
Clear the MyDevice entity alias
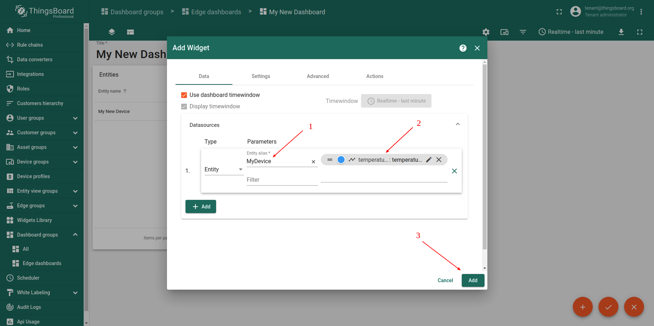click(x=313, y=162)
